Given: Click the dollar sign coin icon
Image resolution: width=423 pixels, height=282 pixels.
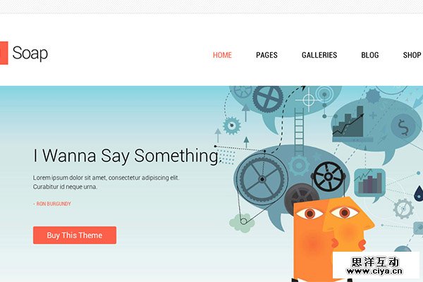Looking at the screenshot, I should coord(403,127).
